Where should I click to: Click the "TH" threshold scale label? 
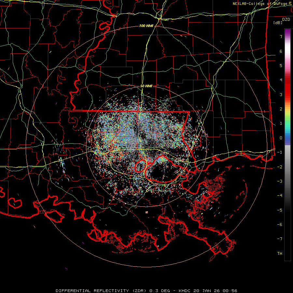pos(280,253)
